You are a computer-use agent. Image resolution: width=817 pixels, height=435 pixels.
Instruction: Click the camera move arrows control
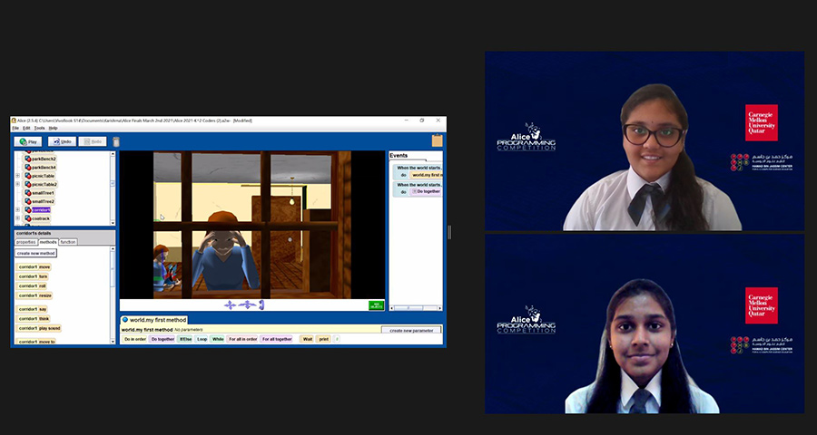click(x=230, y=305)
